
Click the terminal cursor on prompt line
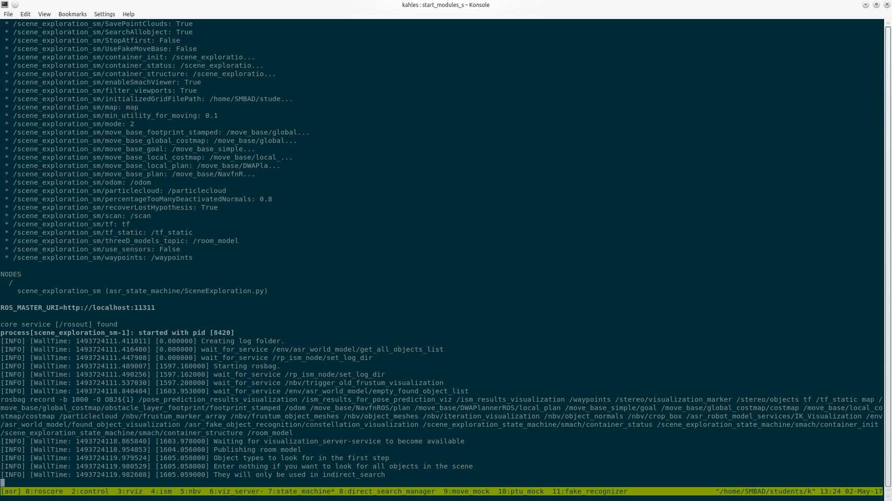point(2,483)
